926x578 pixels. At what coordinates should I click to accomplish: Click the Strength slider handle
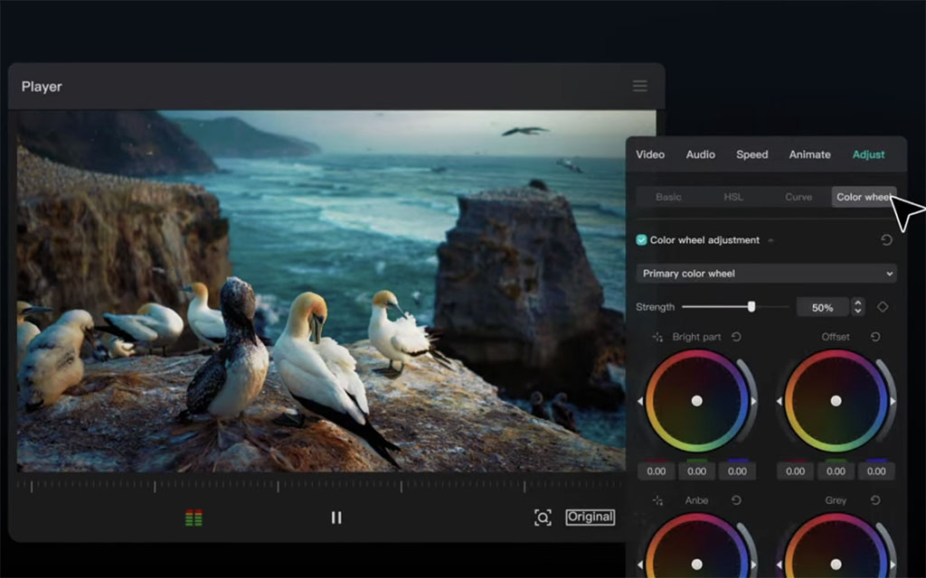751,307
